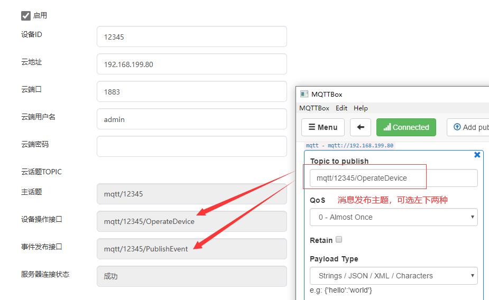Click the back arrow button
489x300 pixels.
point(360,127)
